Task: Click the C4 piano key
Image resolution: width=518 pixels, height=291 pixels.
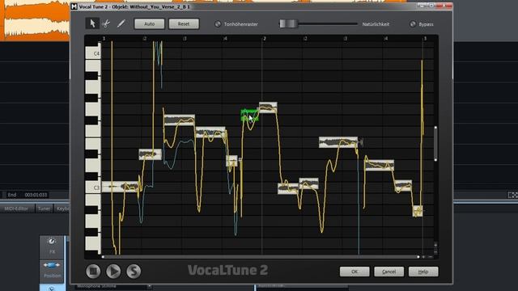Action: click(x=93, y=53)
